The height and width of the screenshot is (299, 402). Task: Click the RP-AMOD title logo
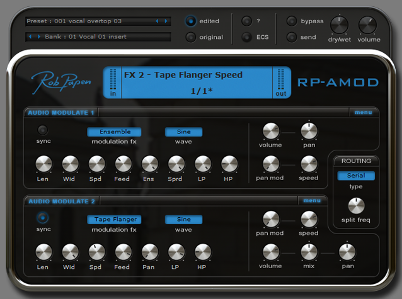338,82
